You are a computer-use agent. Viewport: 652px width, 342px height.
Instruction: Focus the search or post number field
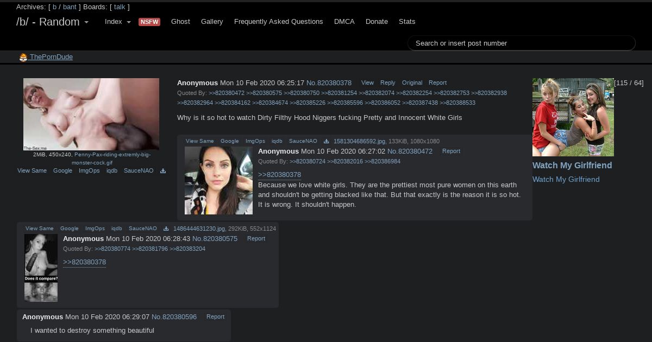(x=521, y=43)
